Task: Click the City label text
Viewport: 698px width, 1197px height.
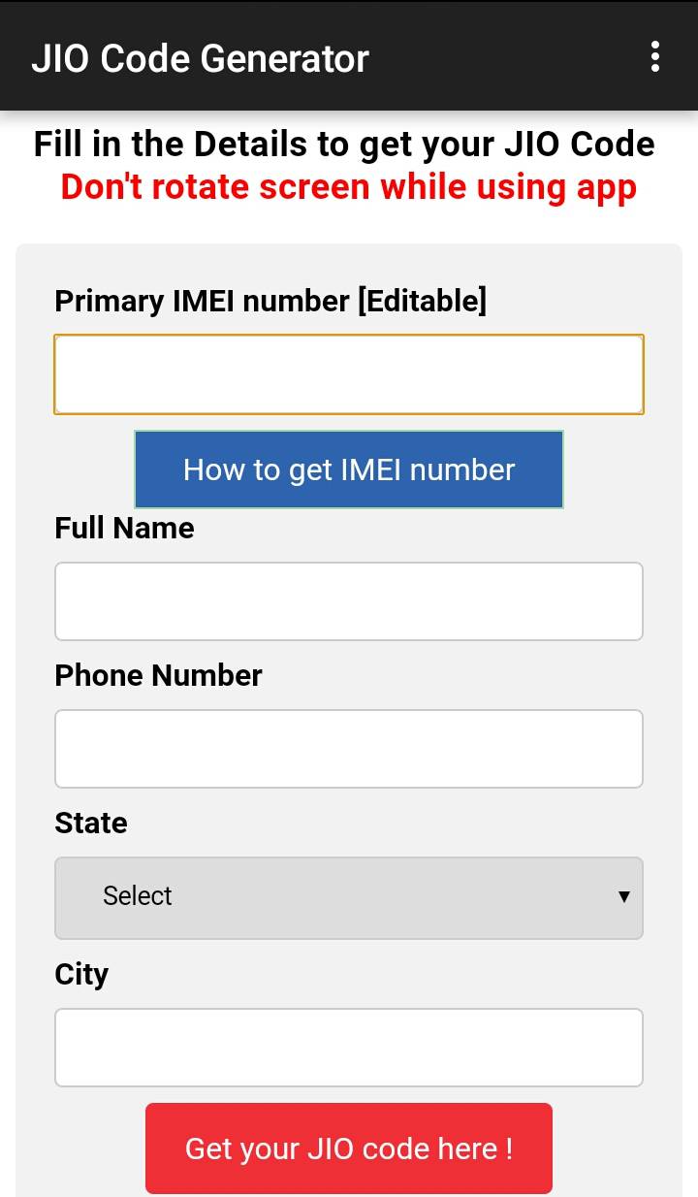Action: (81, 974)
